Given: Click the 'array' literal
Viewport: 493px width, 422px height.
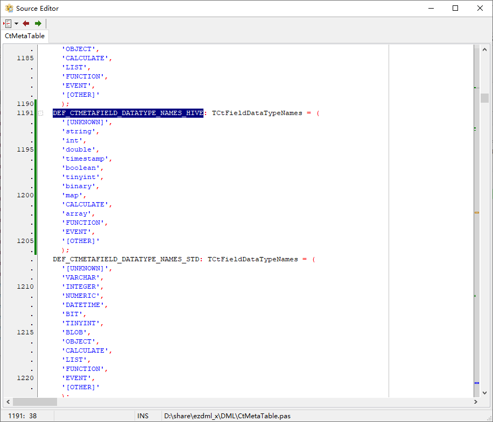Looking at the screenshot, I should click(76, 213).
